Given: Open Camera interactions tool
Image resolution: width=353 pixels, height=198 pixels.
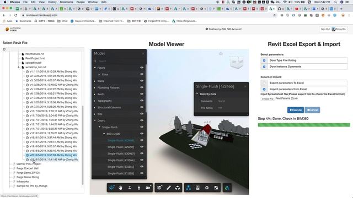Looking at the screenshot, I should pos(148,188).
